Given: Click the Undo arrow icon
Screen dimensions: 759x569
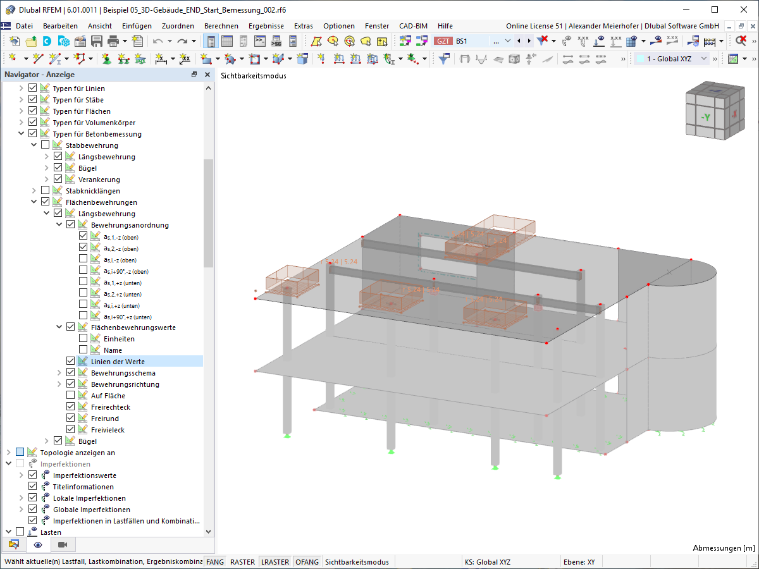Looking at the screenshot, I should point(157,42).
